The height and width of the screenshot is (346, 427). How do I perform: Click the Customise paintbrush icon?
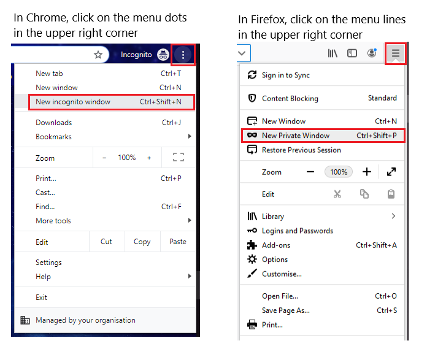[x=252, y=274]
